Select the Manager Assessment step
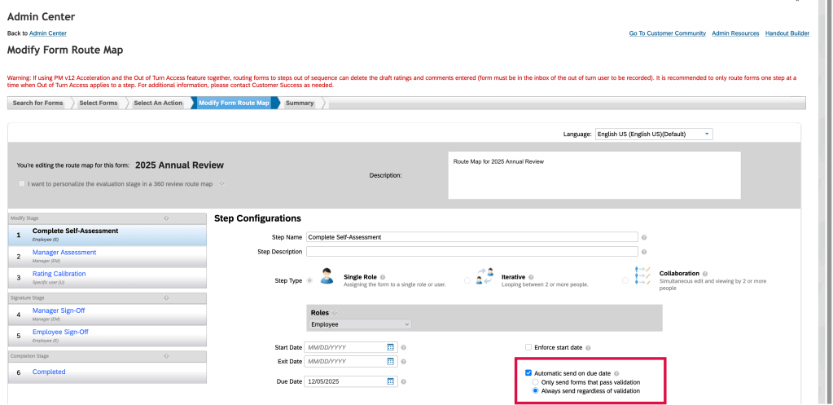 pyautogui.click(x=64, y=253)
